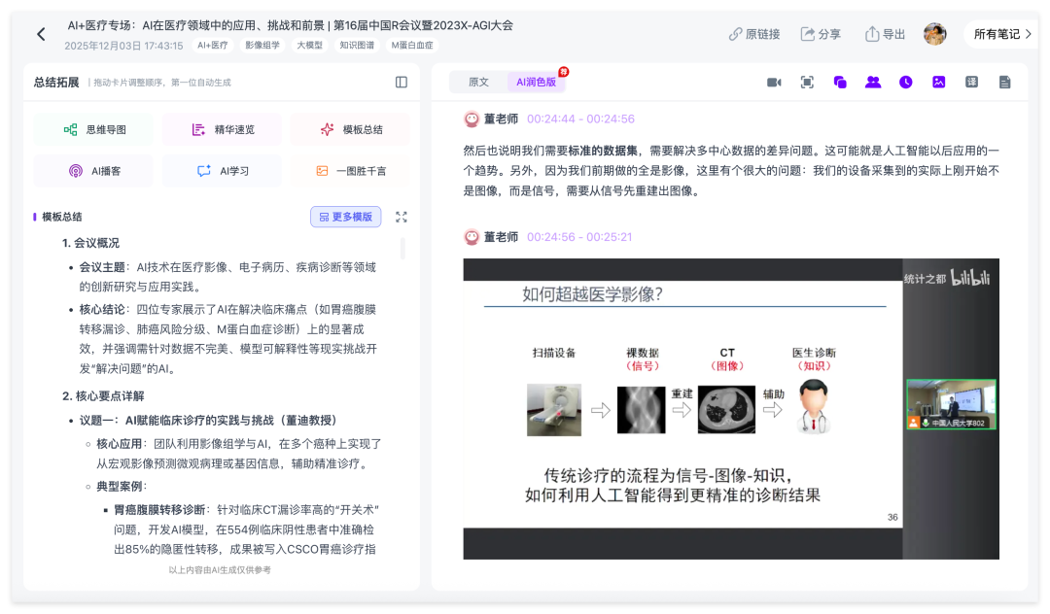Click the 模板总结 section label
This screenshot has height=614, width=1050.
(61, 217)
